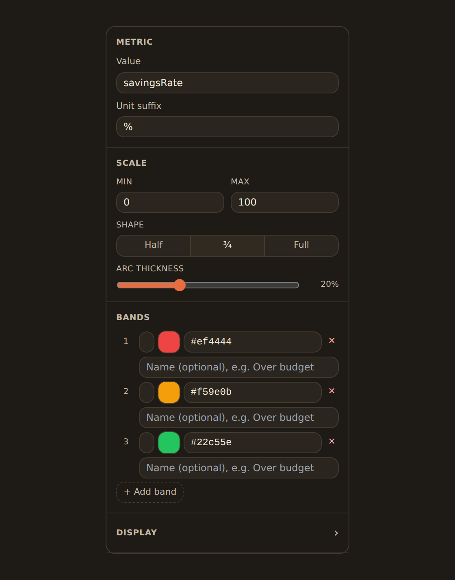Click band 2 small threshold box
This screenshot has width=455, height=580.
(x=147, y=392)
